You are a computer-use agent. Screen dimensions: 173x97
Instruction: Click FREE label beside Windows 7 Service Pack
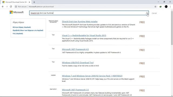(x=142, y=77)
